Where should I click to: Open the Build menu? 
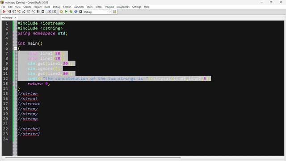(47, 7)
